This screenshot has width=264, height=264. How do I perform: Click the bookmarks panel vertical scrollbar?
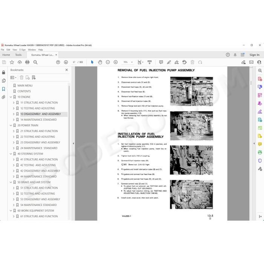[x=69, y=130]
